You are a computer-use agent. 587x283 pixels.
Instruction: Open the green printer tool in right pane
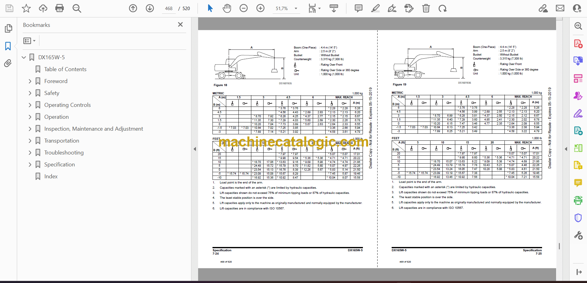tap(578, 200)
